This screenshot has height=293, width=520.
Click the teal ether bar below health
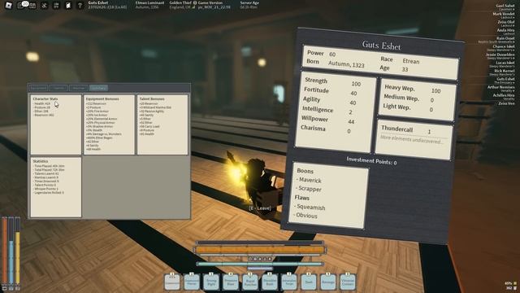tap(260, 264)
